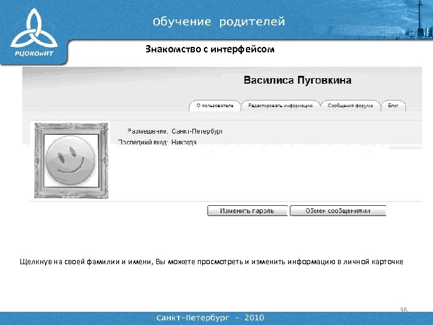Screen dimensions: 433x325
Task: Click the 'Размещение:' label
Action: tap(147, 131)
